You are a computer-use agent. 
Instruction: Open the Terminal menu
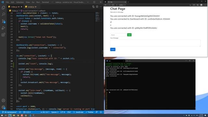[x=45, y=2]
